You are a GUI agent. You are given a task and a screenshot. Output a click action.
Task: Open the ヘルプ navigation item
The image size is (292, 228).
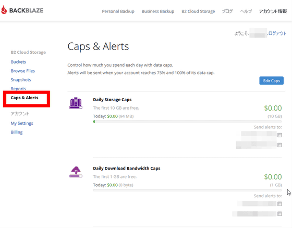click(246, 11)
